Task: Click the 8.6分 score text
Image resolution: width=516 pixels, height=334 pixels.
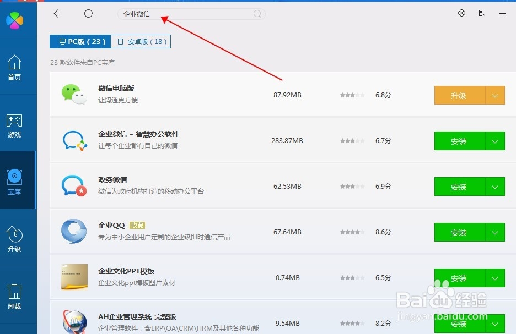Action: tap(383, 232)
